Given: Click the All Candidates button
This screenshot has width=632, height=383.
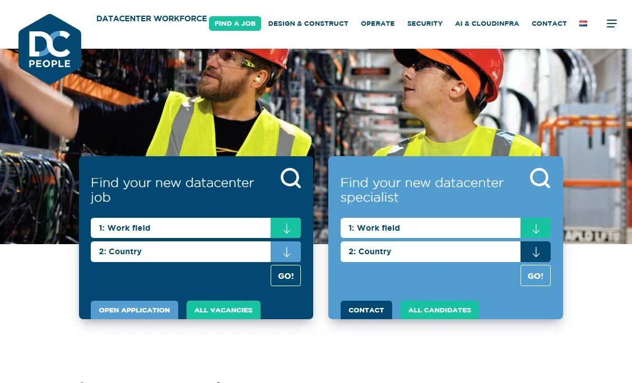Looking at the screenshot, I should 439,310.
